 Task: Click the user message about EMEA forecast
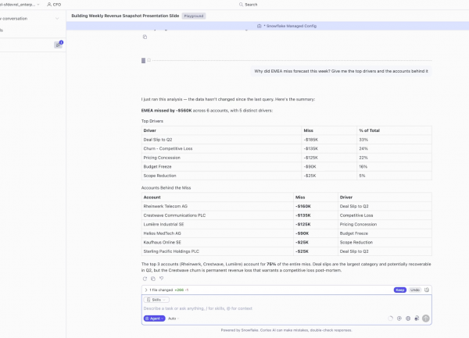pos(341,71)
